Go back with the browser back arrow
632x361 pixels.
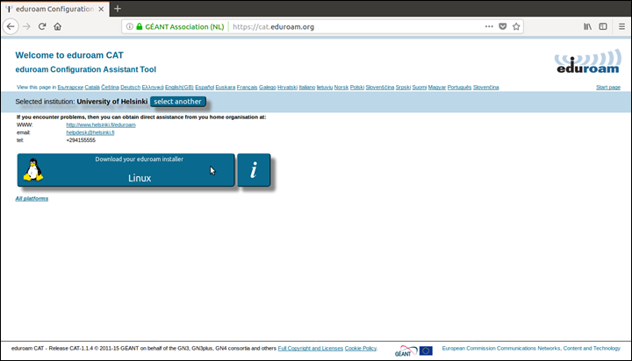coord(11,26)
